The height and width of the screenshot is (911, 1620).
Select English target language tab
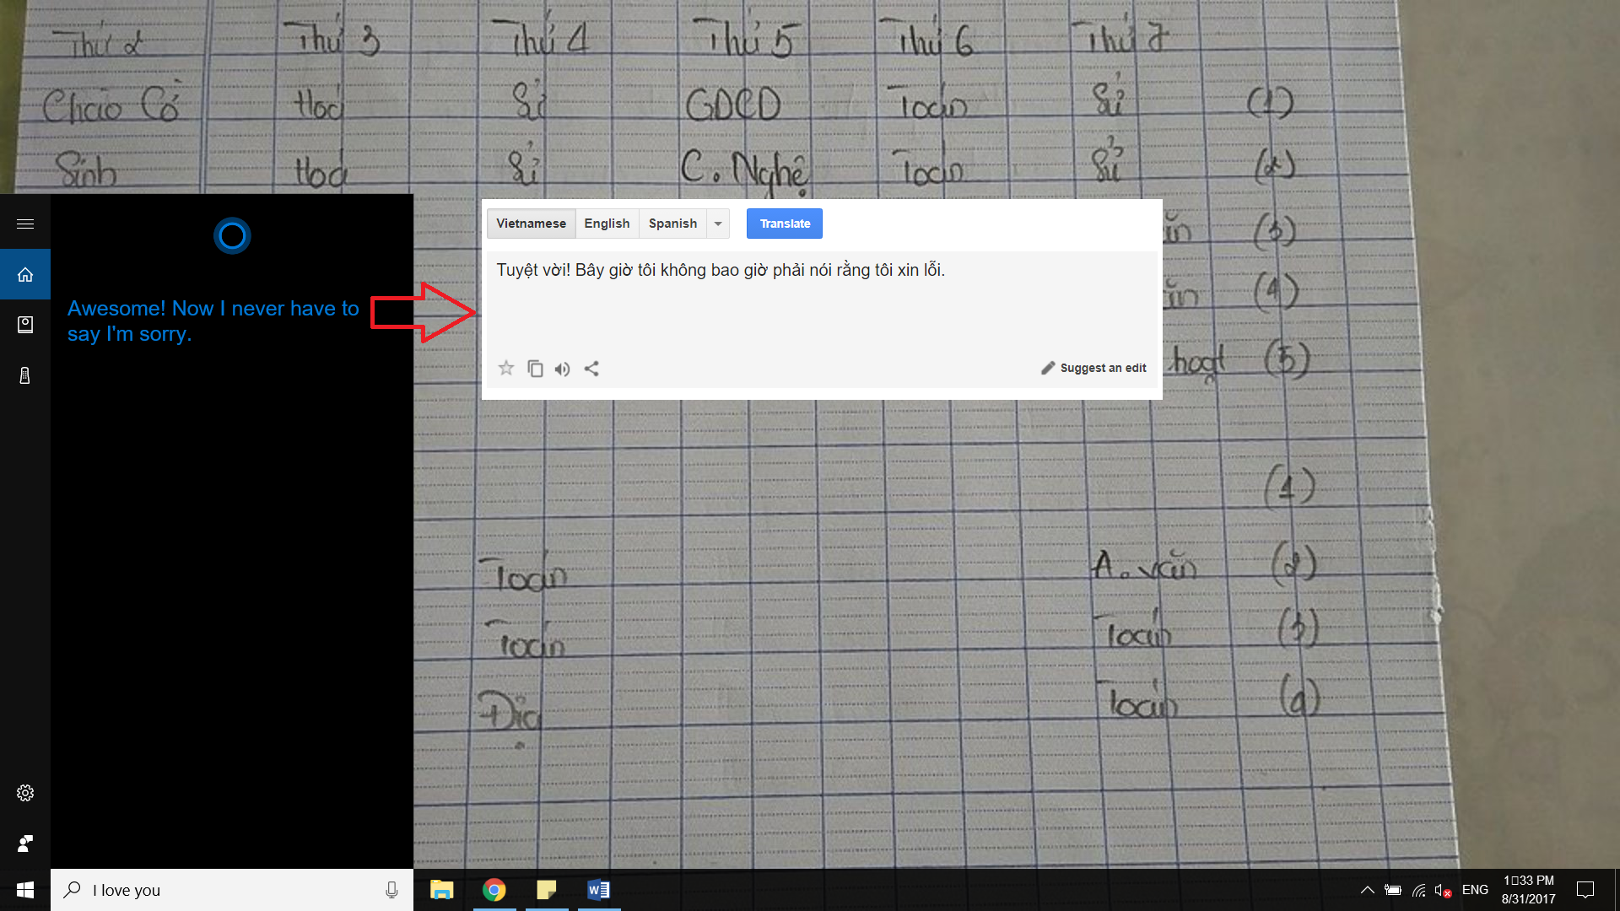click(607, 223)
